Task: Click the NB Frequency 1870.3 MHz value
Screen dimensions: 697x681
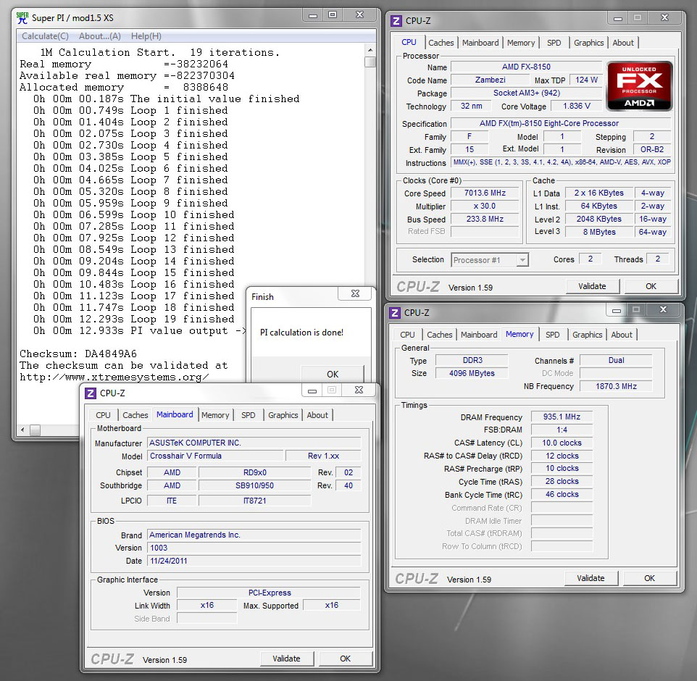Action: click(616, 386)
